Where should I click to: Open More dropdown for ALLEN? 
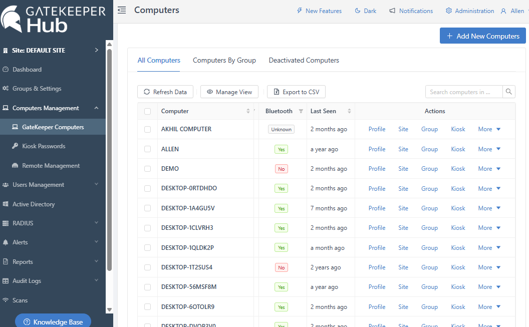[x=489, y=149]
